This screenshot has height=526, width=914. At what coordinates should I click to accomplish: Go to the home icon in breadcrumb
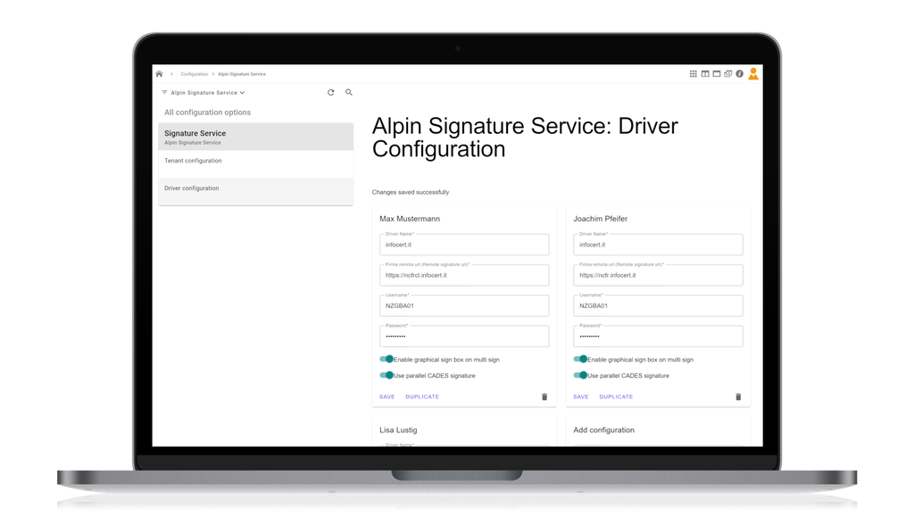pos(159,74)
